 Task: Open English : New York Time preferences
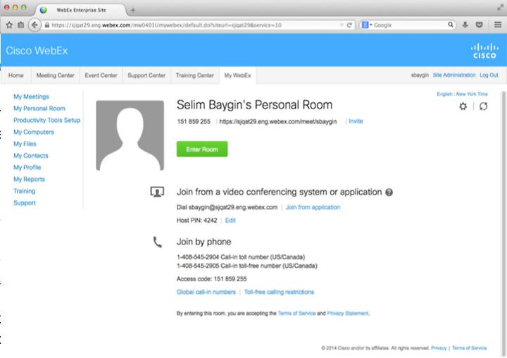point(462,94)
